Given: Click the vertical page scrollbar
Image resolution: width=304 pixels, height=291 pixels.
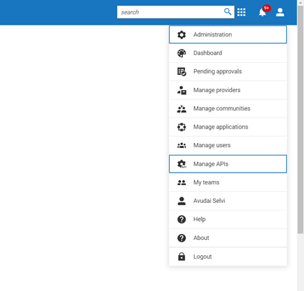Looking at the screenshot, I should pos(301,120).
